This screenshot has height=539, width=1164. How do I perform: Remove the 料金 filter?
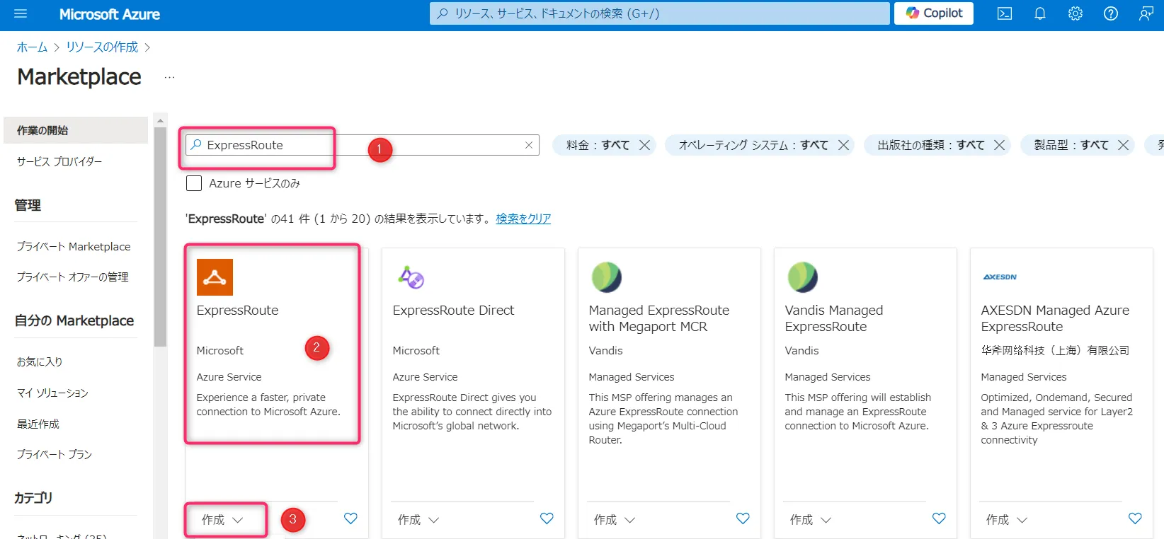click(644, 145)
